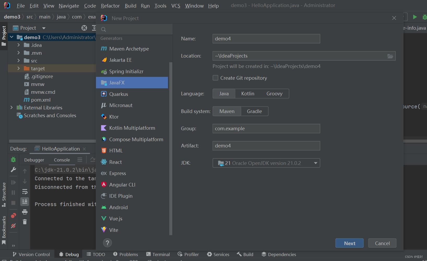Click the Group input field
Viewport: 427px width, 261px height.
266,128
